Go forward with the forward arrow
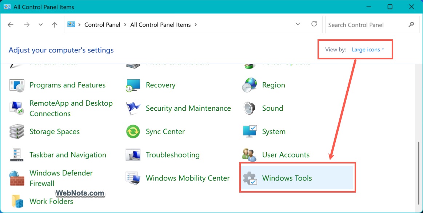423x213 pixels. pyautogui.click(x=27, y=25)
